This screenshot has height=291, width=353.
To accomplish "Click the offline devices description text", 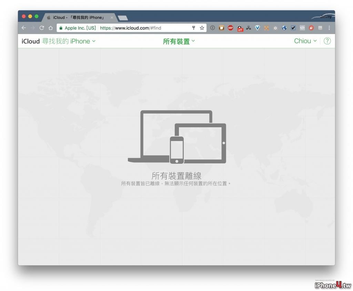I will pyautogui.click(x=176, y=184).
